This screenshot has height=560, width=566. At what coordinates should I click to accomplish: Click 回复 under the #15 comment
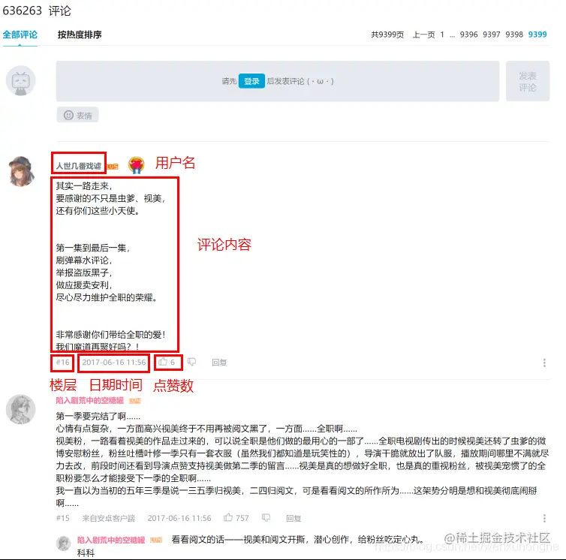[x=294, y=519]
